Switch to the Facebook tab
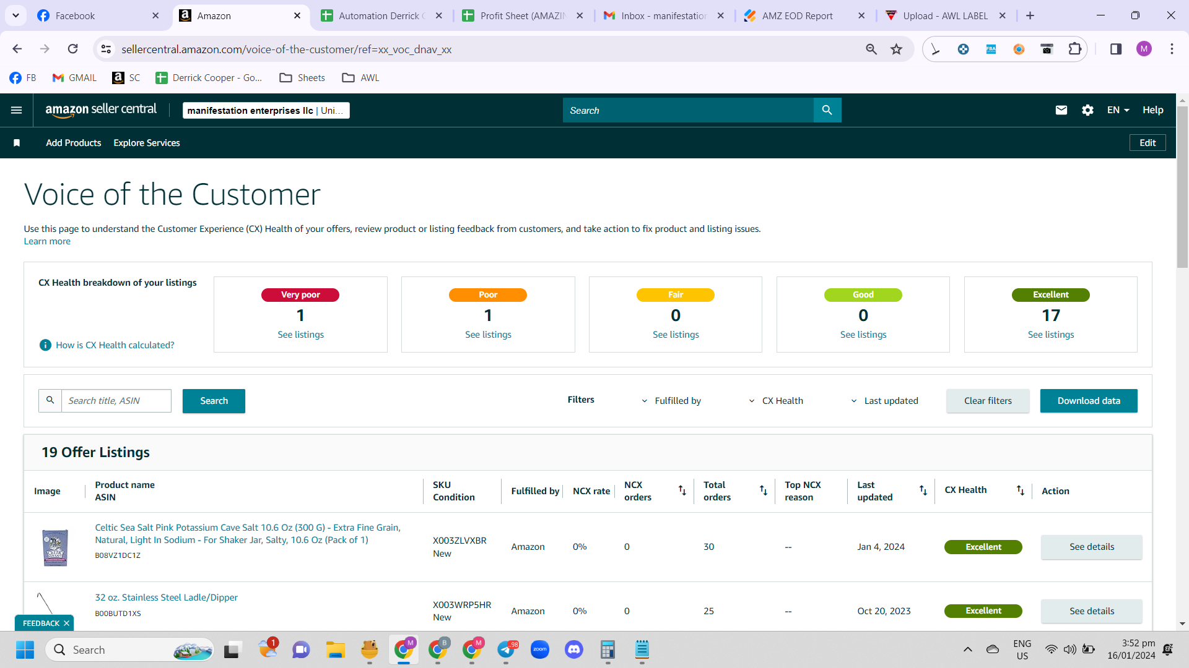 (x=99, y=15)
